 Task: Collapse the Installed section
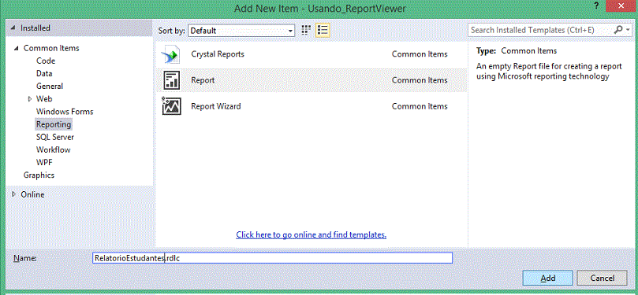(x=13, y=28)
